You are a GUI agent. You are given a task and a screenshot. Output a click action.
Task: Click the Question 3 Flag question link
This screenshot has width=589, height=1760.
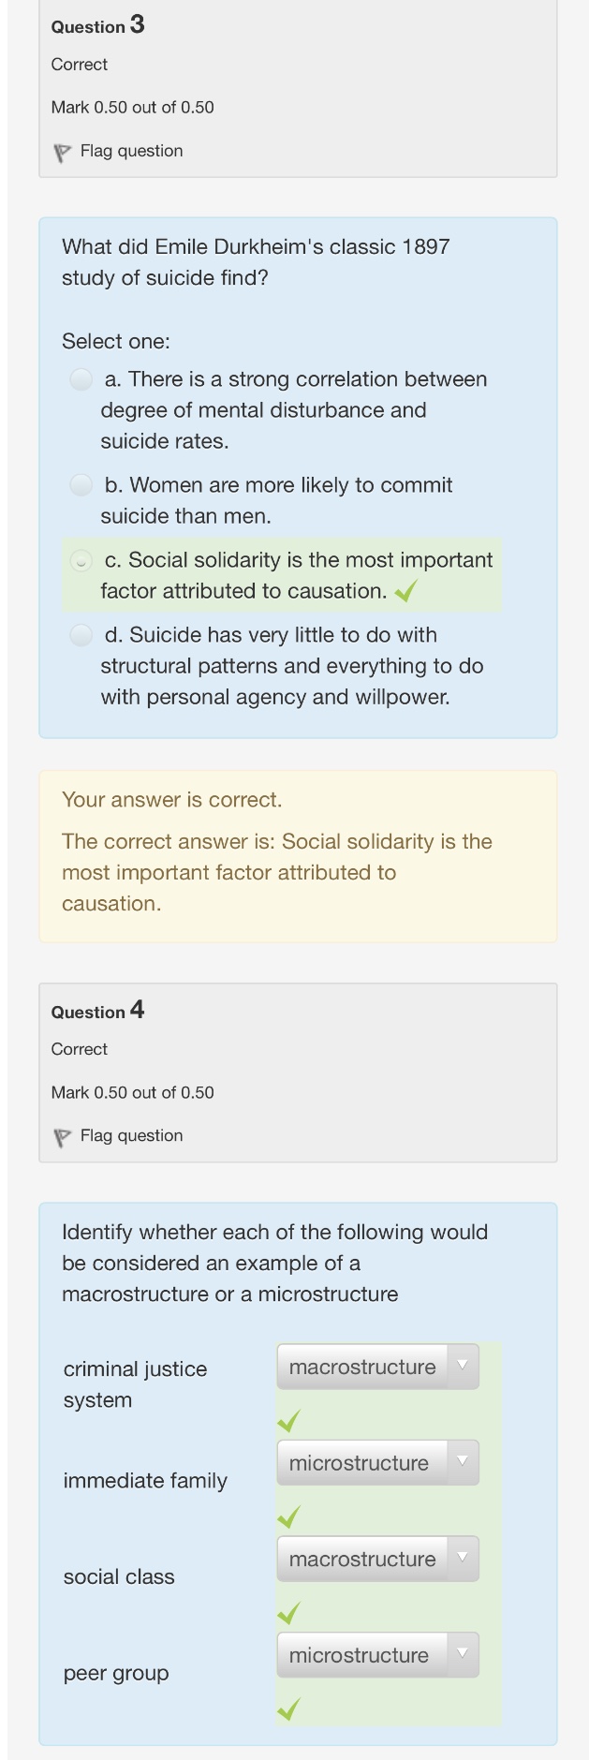[131, 151]
